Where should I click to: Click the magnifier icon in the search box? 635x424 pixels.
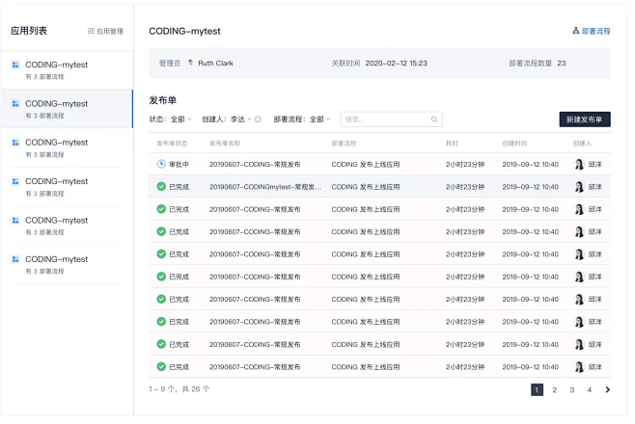click(434, 119)
